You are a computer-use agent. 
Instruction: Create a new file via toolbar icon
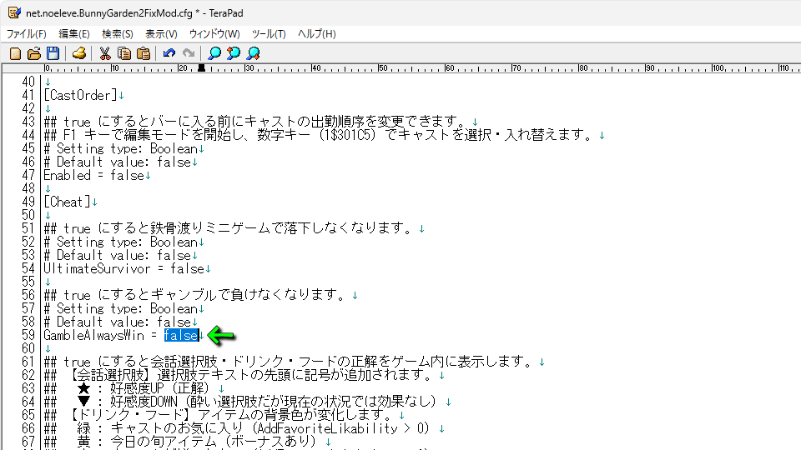point(15,53)
